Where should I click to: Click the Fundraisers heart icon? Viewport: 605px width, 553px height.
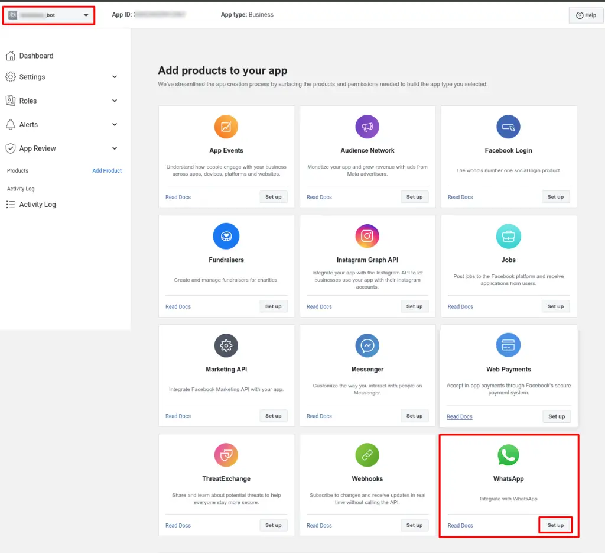226,236
